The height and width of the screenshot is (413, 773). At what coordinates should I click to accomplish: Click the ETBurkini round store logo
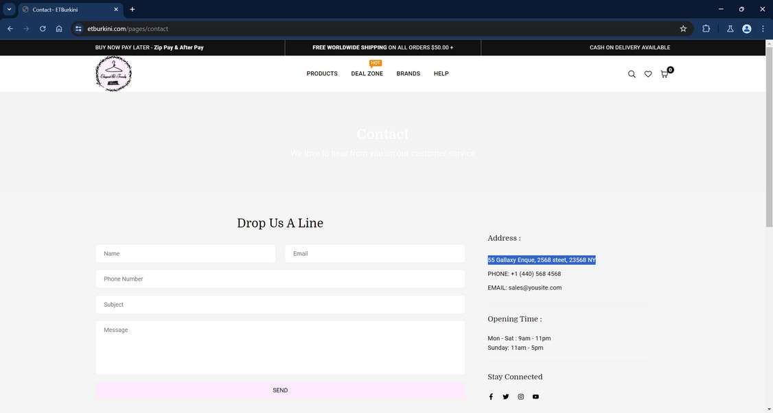click(113, 73)
